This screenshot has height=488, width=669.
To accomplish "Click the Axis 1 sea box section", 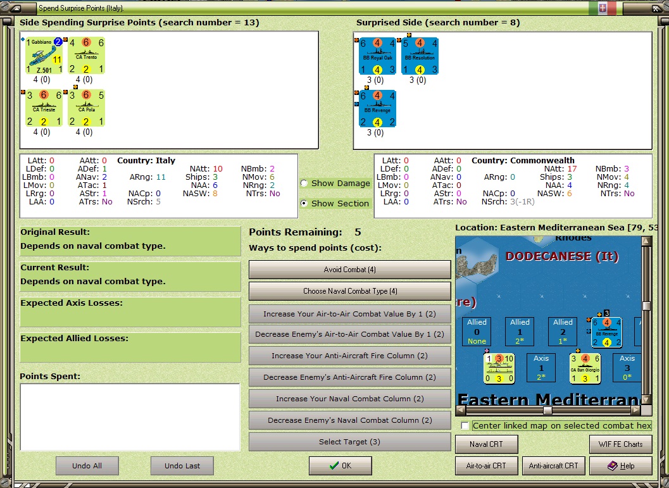I will [541, 367].
